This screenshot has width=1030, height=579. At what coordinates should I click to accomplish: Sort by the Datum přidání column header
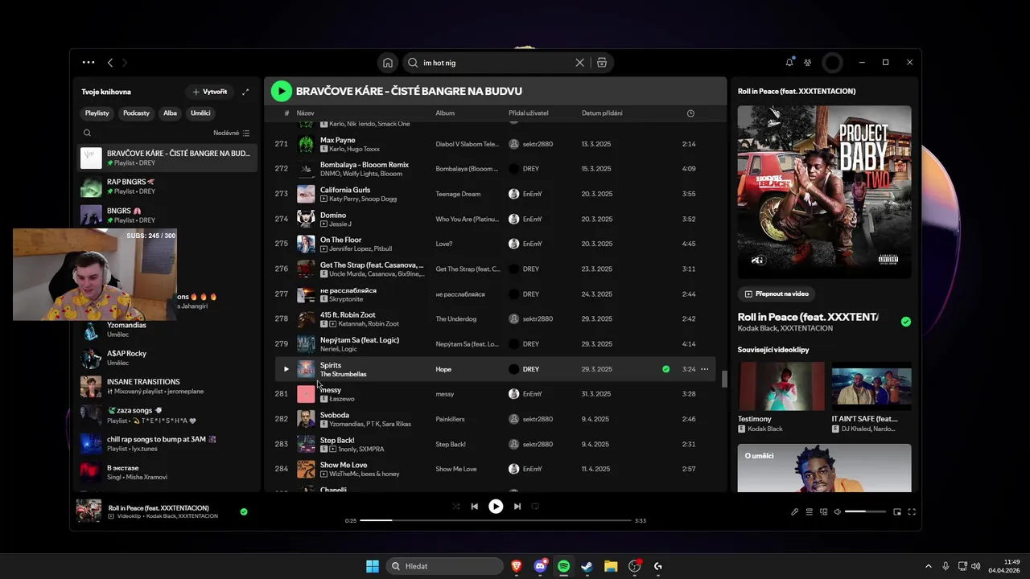602,113
